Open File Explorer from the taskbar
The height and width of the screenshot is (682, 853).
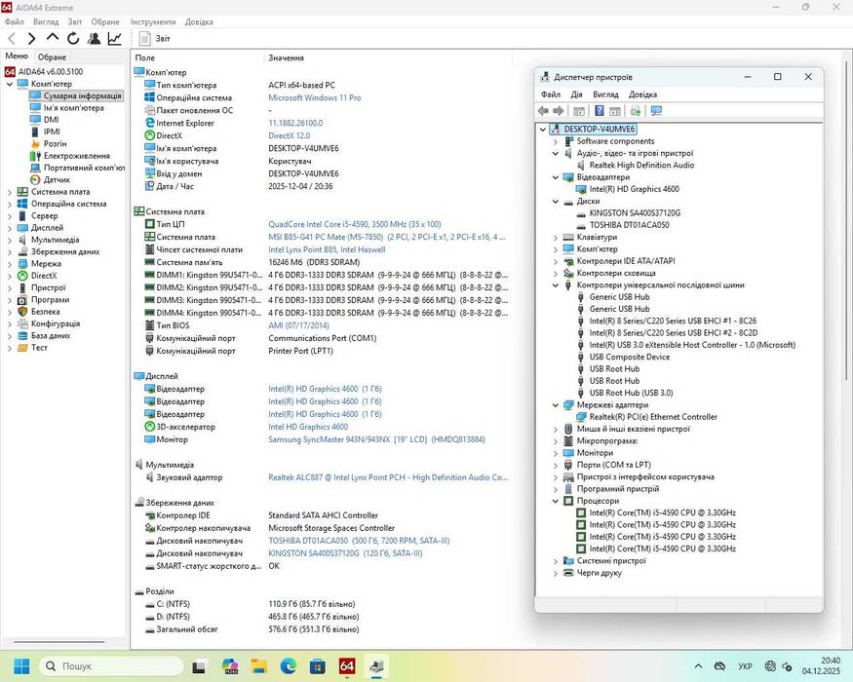pyautogui.click(x=259, y=666)
